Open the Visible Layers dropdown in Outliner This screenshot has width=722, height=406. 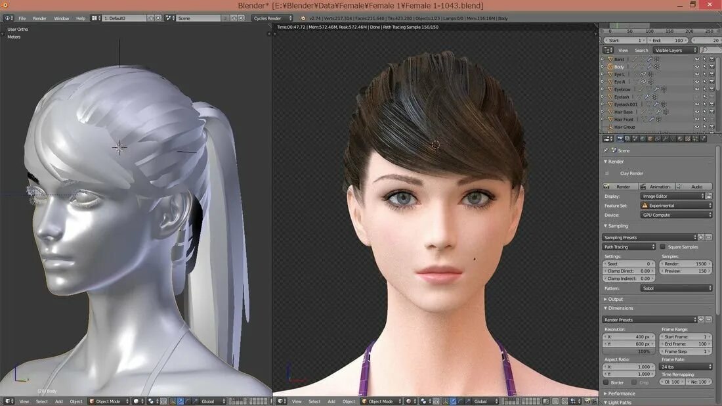[x=675, y=50]
